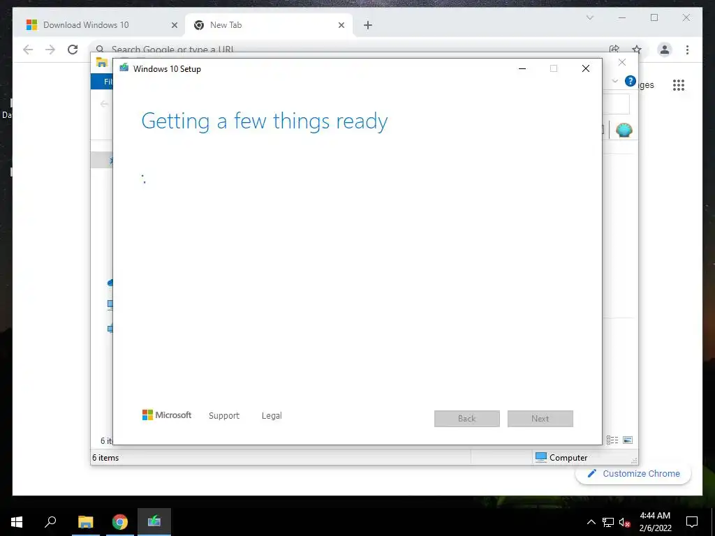The width and height of the screenshot is (715, 536).
Task: Open Legal link in Windows 10 Setup
Action: pos(272,416)
